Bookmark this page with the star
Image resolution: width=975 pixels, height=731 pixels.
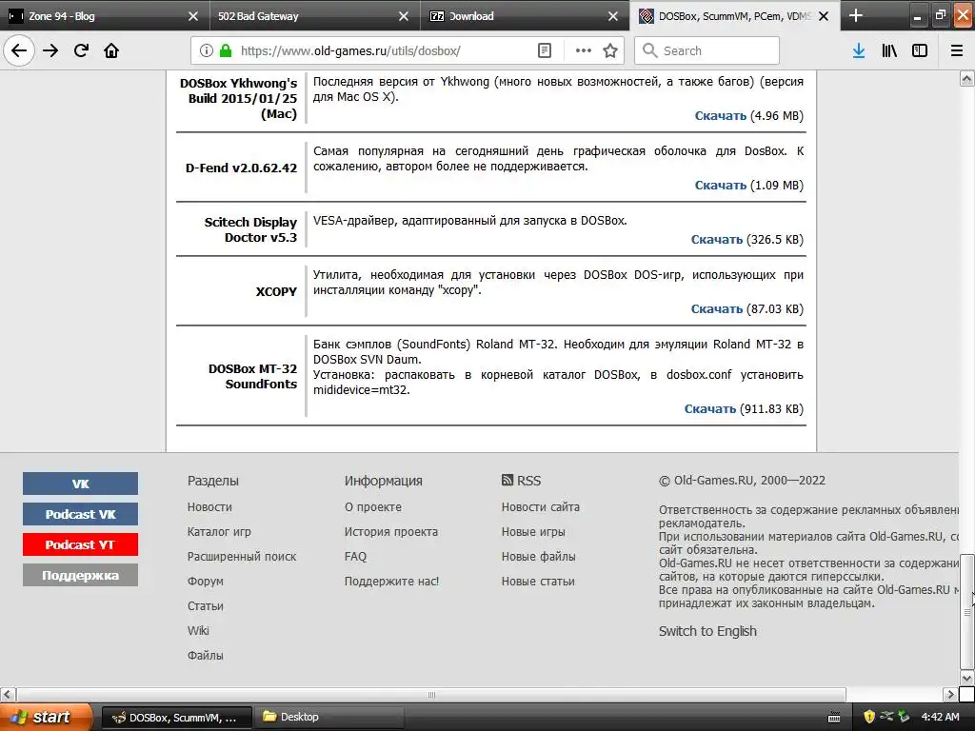610,50
